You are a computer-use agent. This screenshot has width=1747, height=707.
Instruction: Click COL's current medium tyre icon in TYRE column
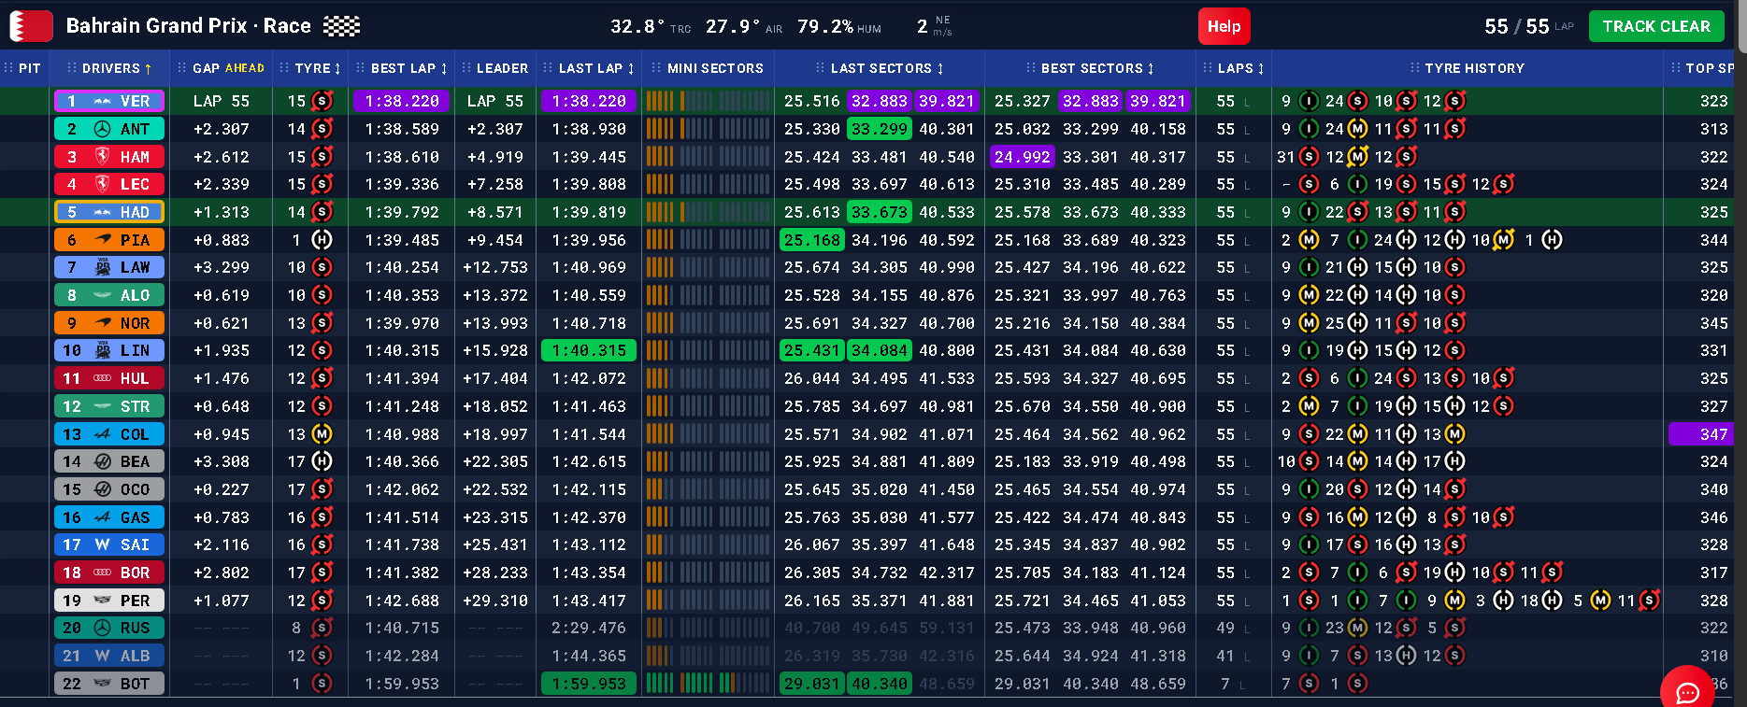coord(322,434)
